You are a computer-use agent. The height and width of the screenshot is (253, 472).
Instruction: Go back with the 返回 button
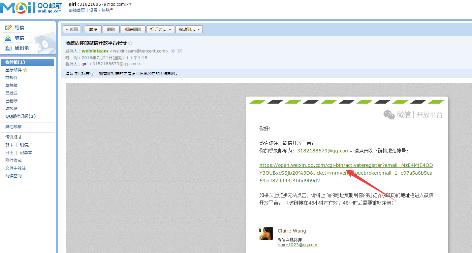coord(72,30)
